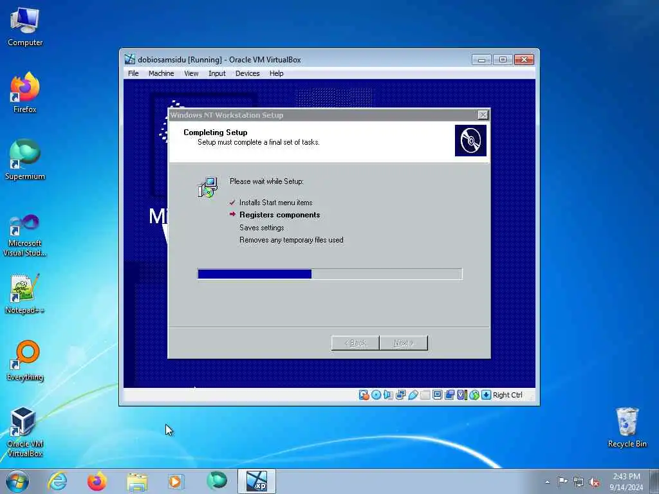
Task: Click the recording indicator in VirtualBox status bar
Action: (450, 395)
